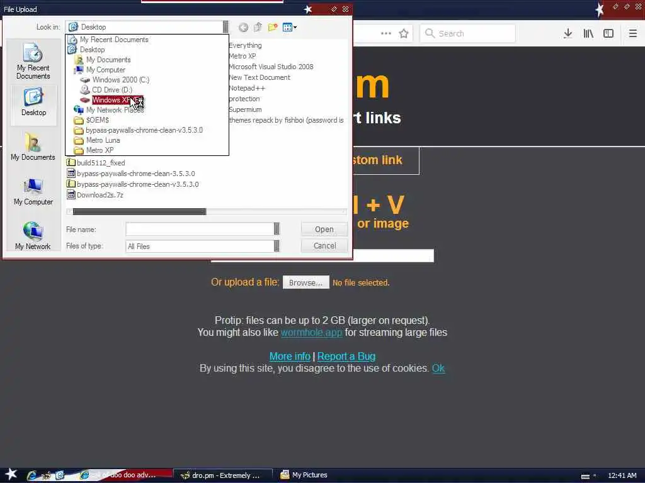Open My Computer in places bar
The image size is (645, 483).
coord(33,191)
